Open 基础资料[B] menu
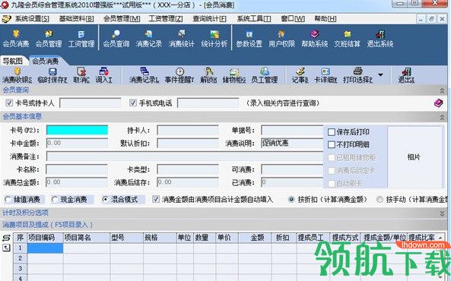 coord(77,19)
